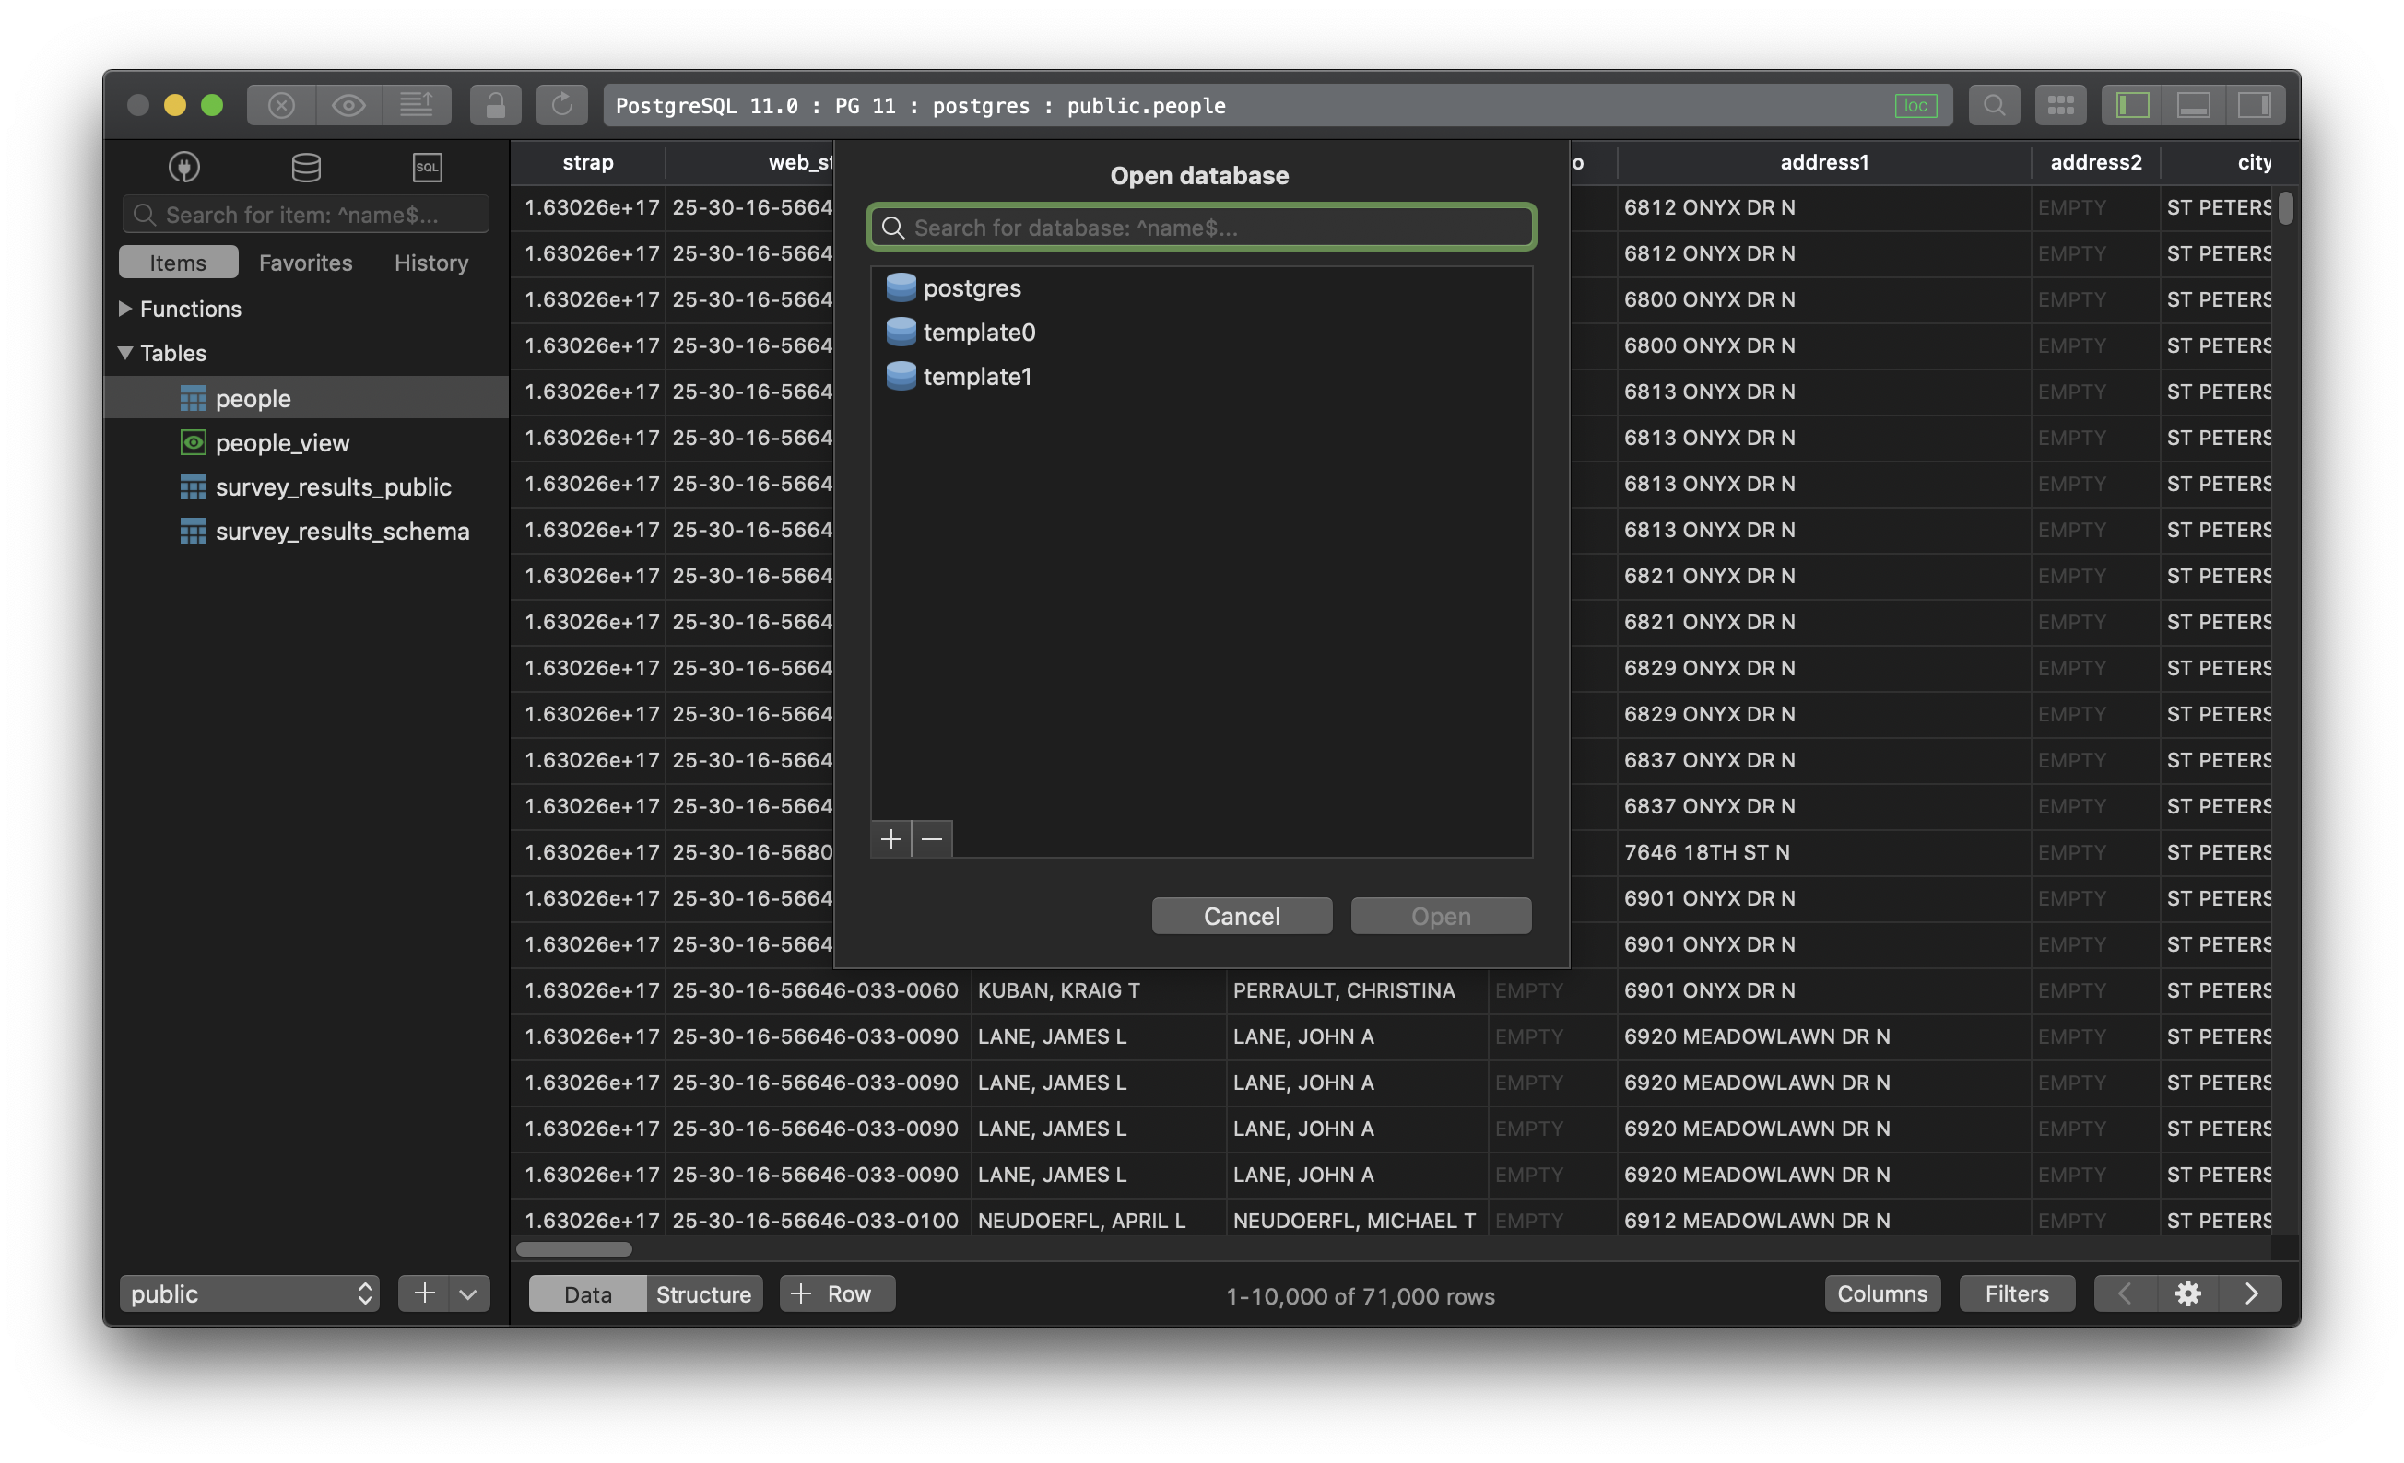Click the disconnect icon in the toolbar

tap(280, 104)
